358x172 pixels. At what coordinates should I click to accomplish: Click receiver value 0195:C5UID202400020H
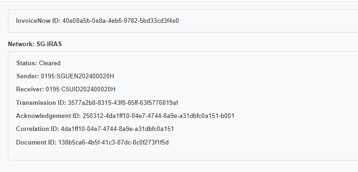tap(81, 89)
